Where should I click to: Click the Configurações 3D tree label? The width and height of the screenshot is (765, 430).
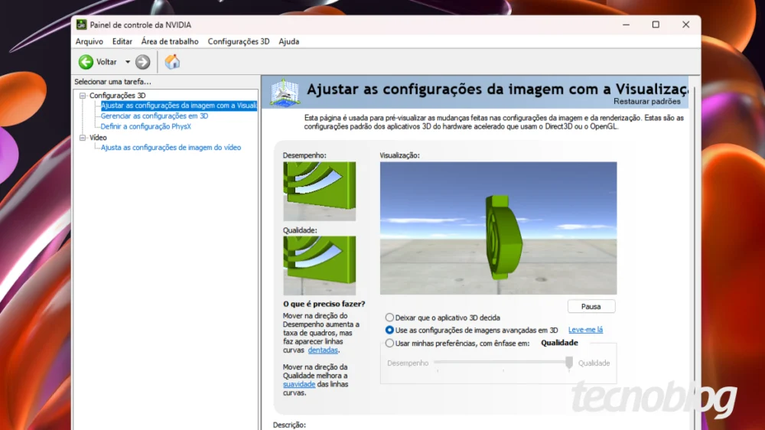click(117, 96)
